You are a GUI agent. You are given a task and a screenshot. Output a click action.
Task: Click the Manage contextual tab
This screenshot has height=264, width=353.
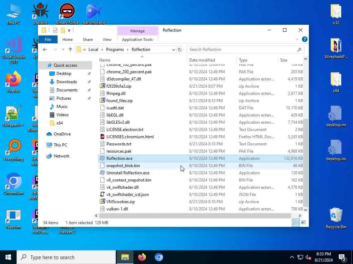(x=137, y=31)
